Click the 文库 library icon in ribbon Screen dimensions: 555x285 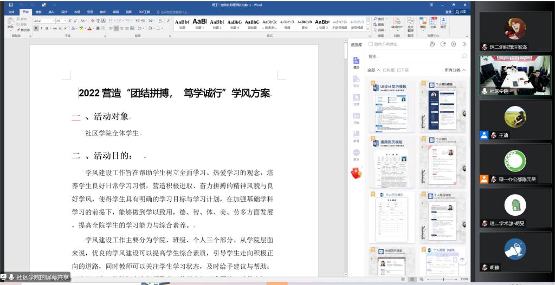[x=433, y=23]
